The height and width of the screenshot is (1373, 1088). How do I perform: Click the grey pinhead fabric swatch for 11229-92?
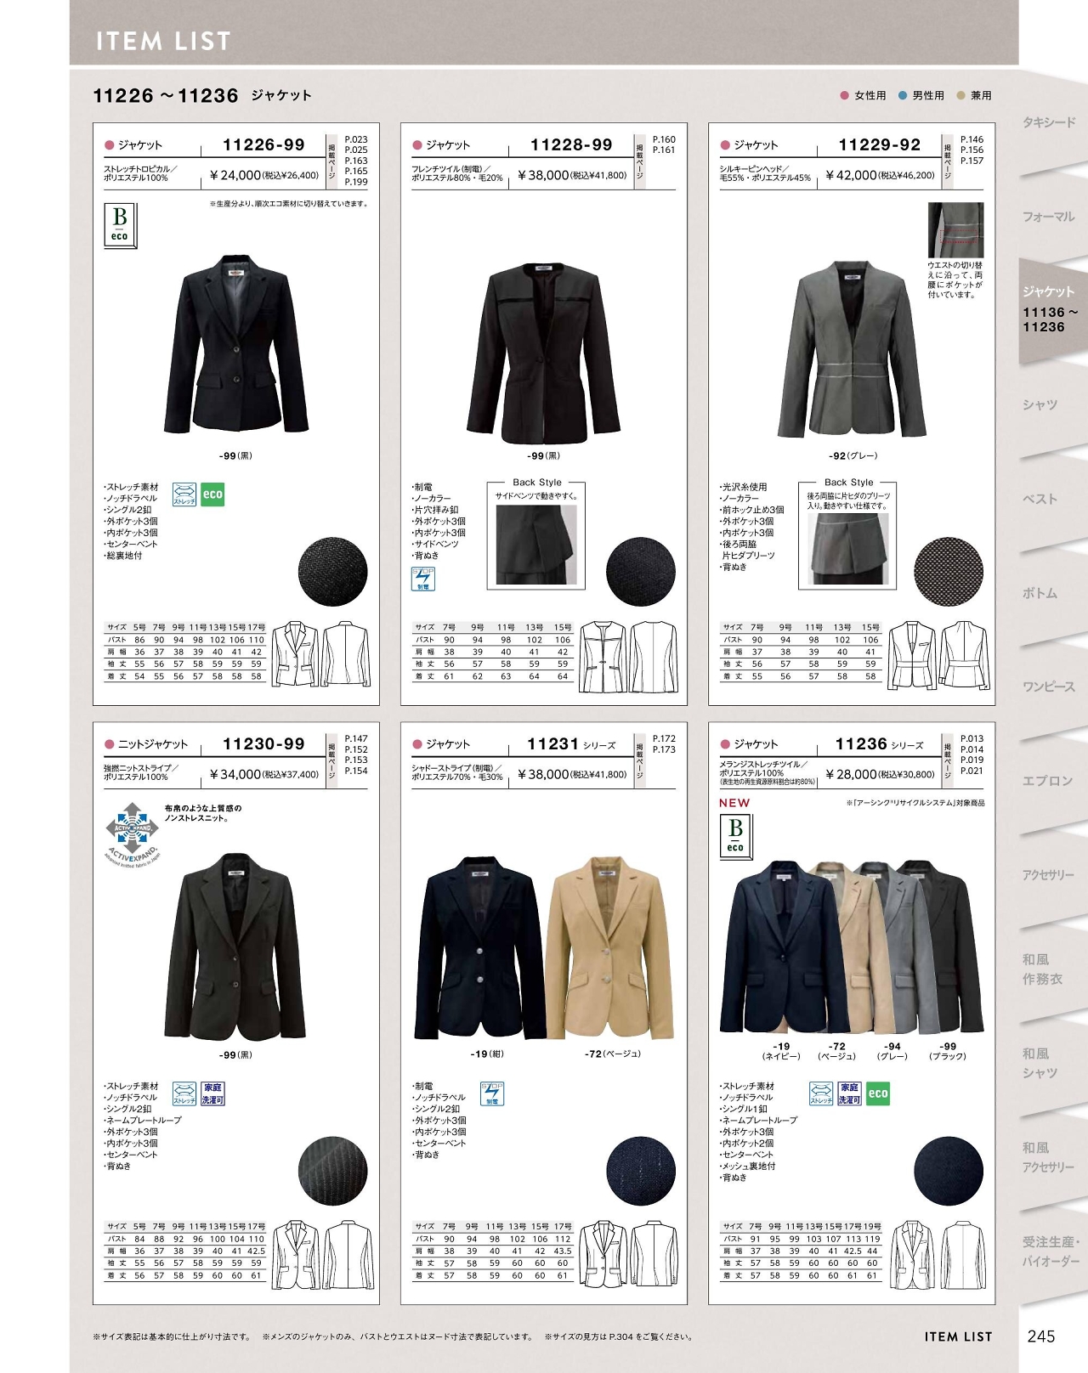pos(949,571)
